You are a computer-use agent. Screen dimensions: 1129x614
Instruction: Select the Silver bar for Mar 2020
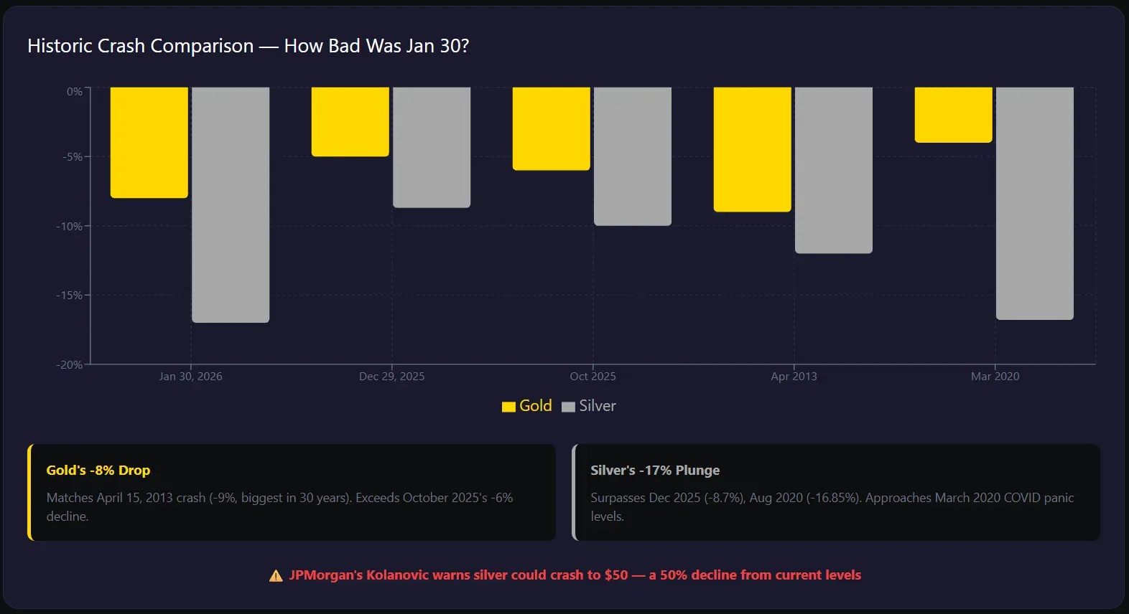tap(1035, 203)
